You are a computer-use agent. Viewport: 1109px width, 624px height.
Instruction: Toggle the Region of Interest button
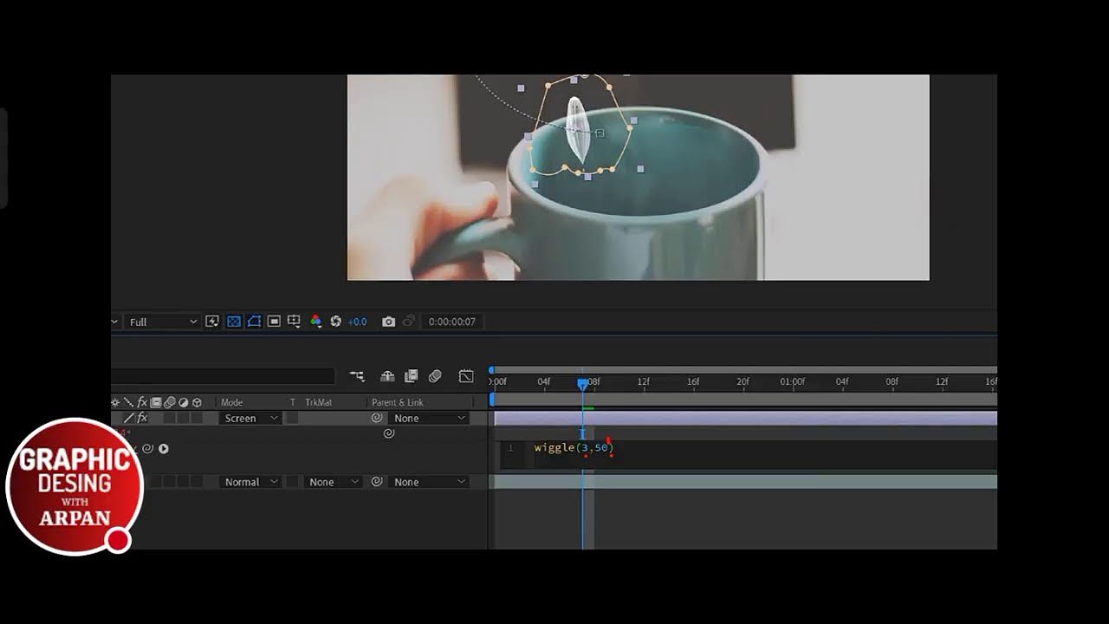[274, 322]
